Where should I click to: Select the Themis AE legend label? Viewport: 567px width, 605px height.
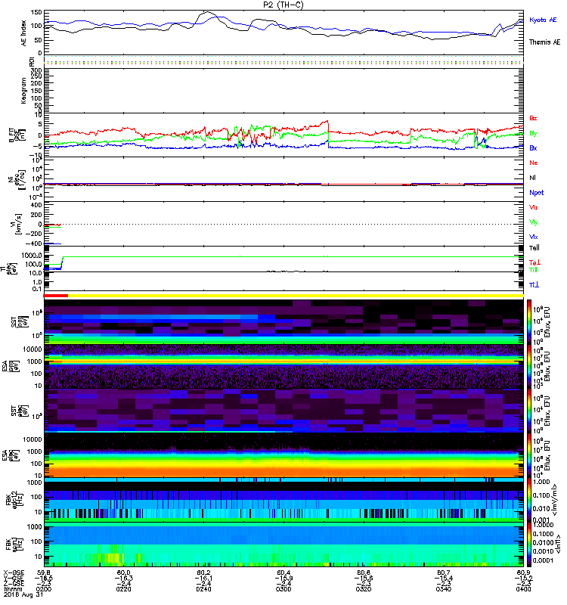coord(544,42)
